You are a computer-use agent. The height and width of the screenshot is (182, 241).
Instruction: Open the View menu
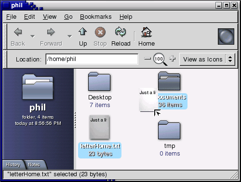(50, 17)
